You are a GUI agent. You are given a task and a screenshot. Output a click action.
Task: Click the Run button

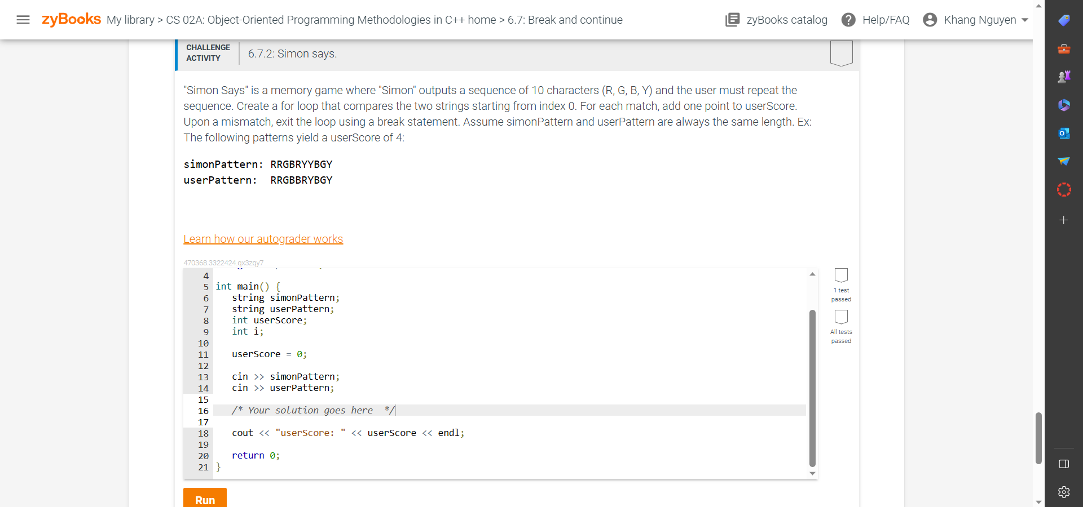(205, 499)
